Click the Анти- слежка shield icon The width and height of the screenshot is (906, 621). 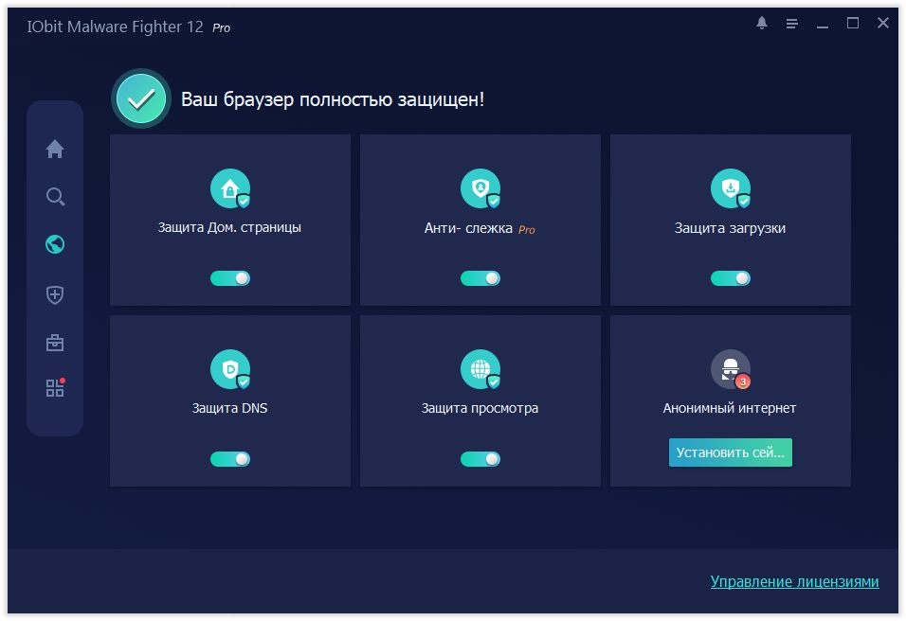(x=480, y=188)
